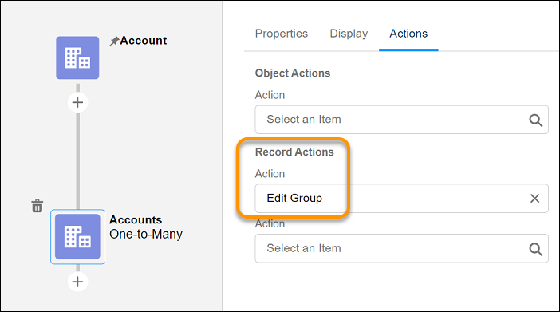Image resolution: width=560 pixels, height=312 pixels.
Task: Click the Account node label
Action: 144,41
